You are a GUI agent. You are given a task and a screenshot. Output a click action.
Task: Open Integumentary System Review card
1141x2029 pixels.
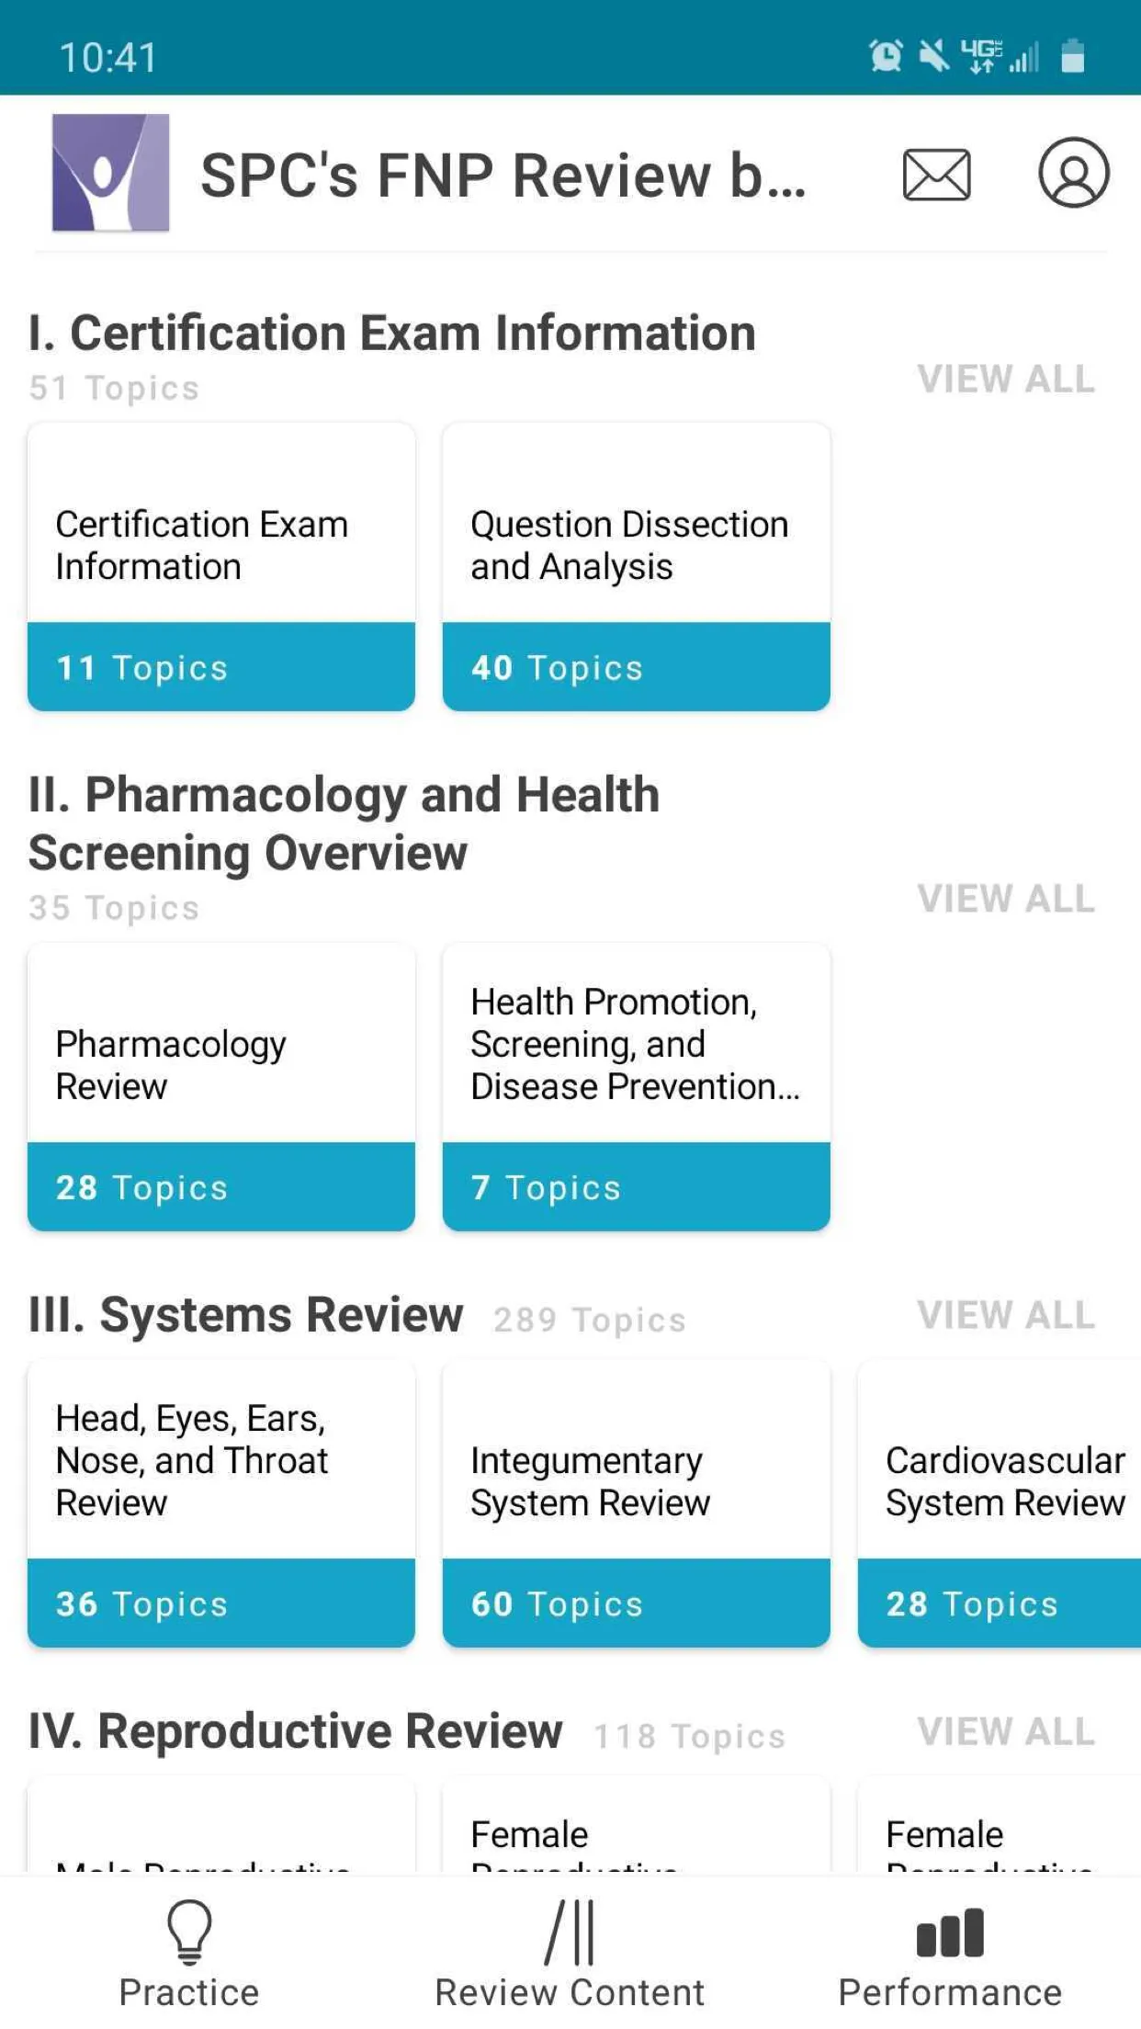(636, 1503)
